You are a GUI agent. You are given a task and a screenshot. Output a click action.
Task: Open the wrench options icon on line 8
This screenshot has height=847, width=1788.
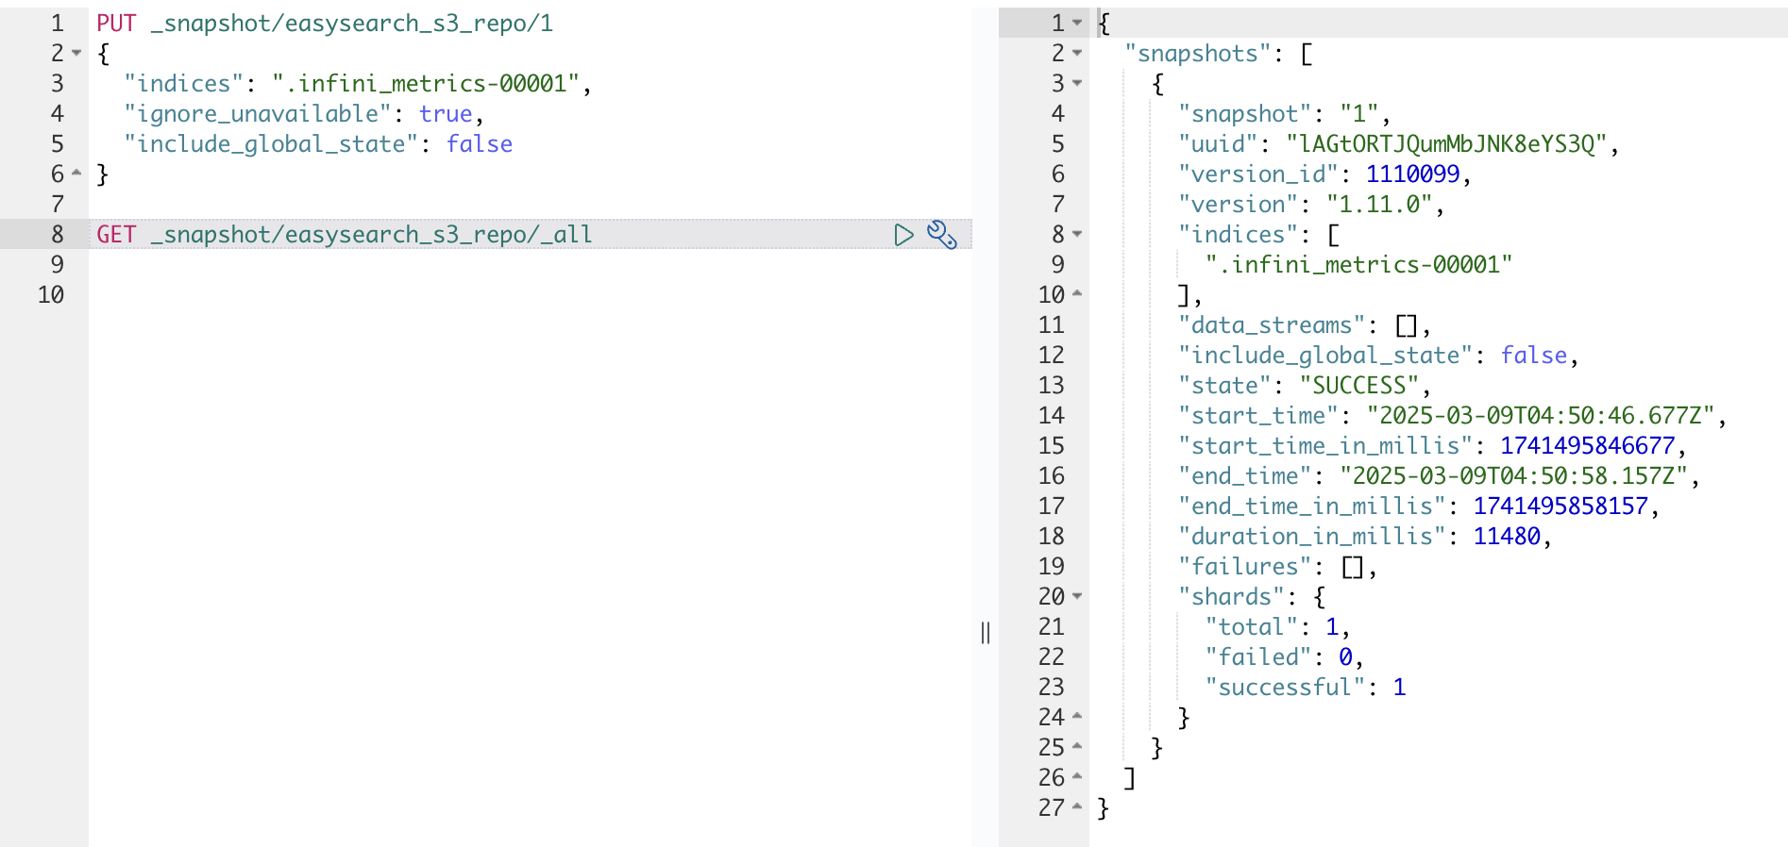coord(941,235)
